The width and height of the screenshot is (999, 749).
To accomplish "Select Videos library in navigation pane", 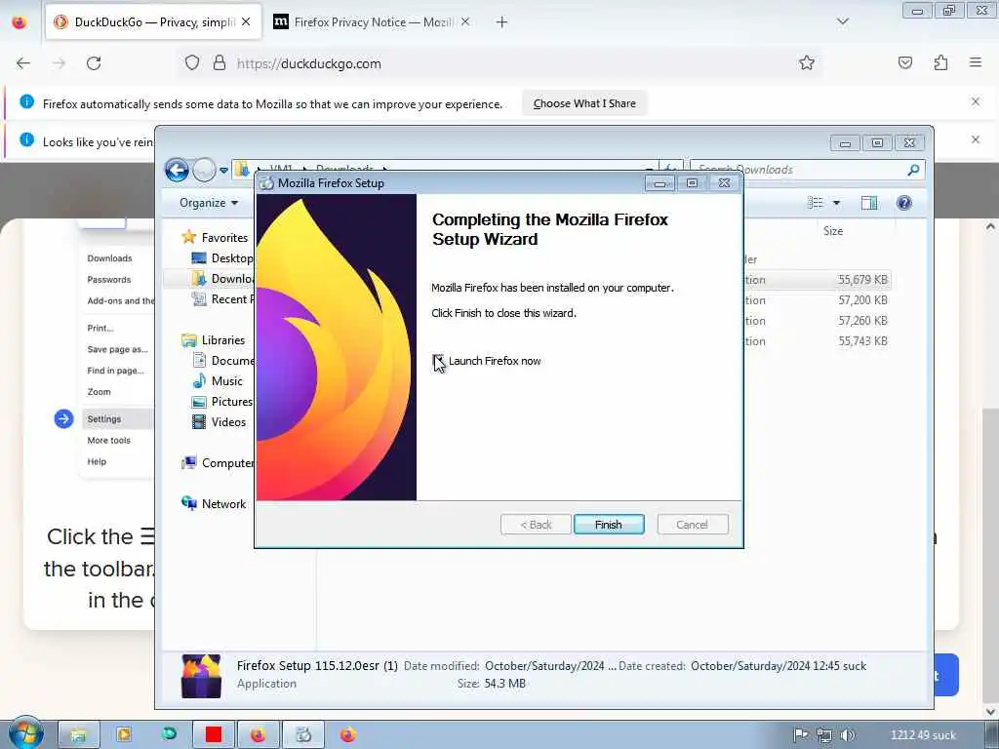I will [x=228, y=421].
